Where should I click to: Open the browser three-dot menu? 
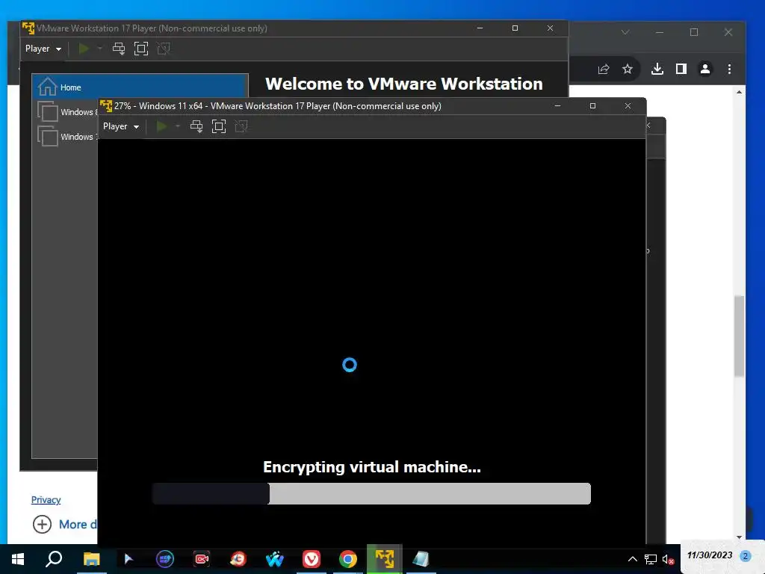[729, 70]
